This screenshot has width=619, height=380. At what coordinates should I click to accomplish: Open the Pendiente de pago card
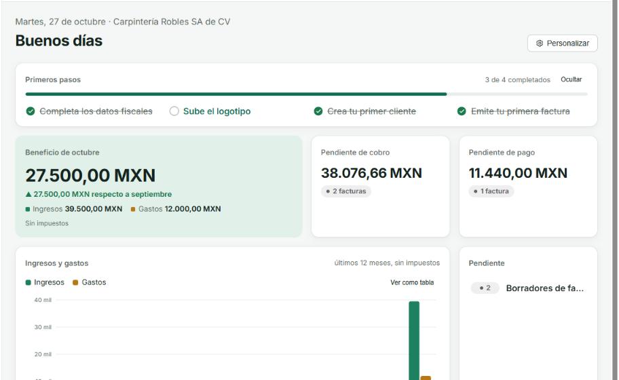[528, 186]
